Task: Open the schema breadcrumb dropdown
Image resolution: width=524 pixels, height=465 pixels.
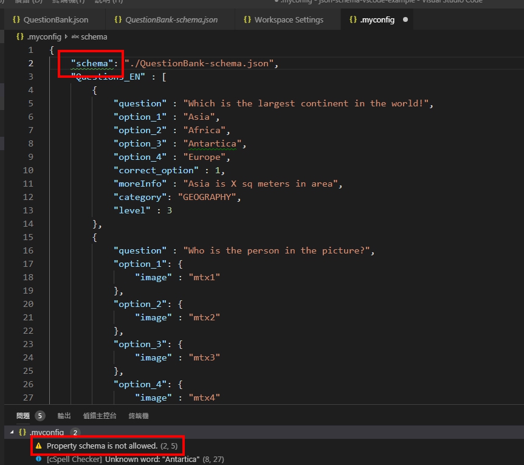Action: tap(94, 36)
